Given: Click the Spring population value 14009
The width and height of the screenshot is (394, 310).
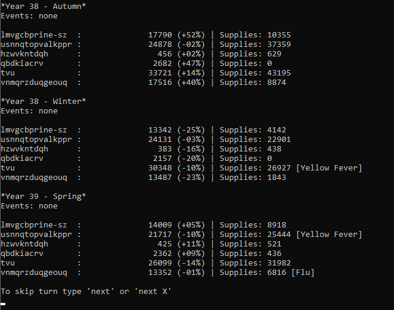Looking at the screenshot, I should coord(160,225).
